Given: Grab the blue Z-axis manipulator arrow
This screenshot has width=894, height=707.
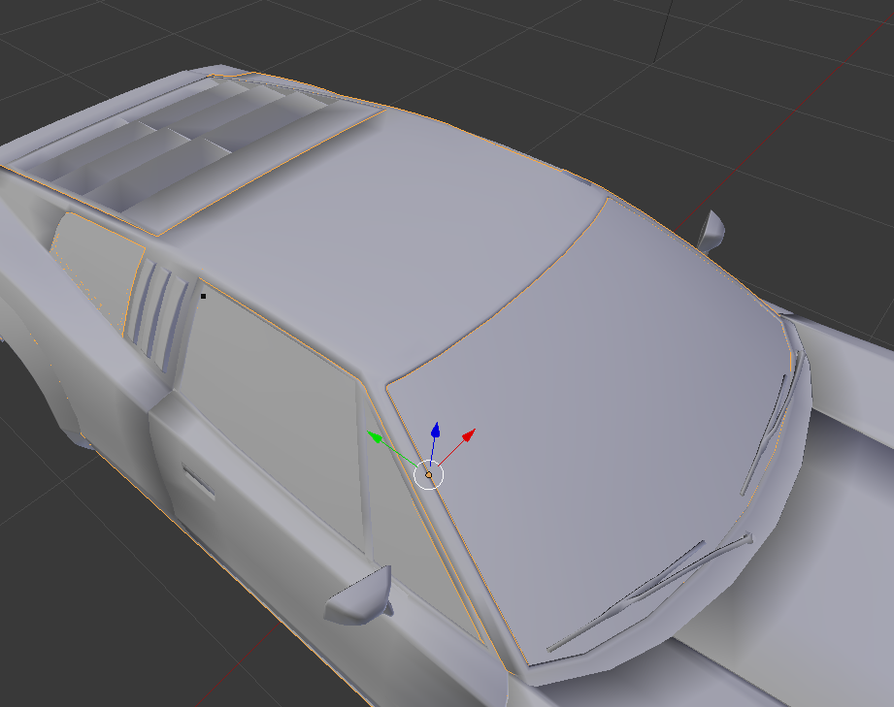Looking at the screenshot, I should 435,431.
